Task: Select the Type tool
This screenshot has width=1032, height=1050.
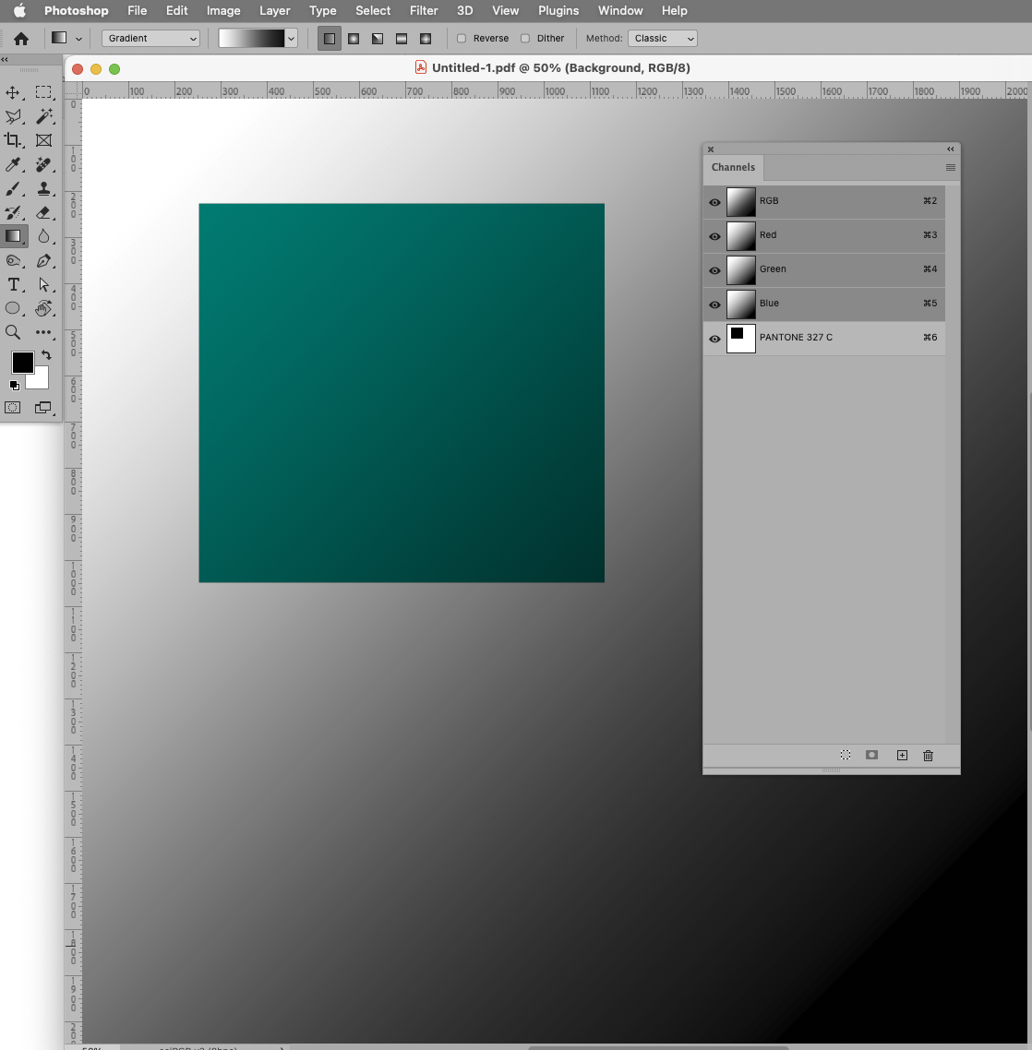Action: click(x=12, y=284)
